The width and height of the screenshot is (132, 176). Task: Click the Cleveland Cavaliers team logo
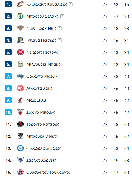[20, 4]
